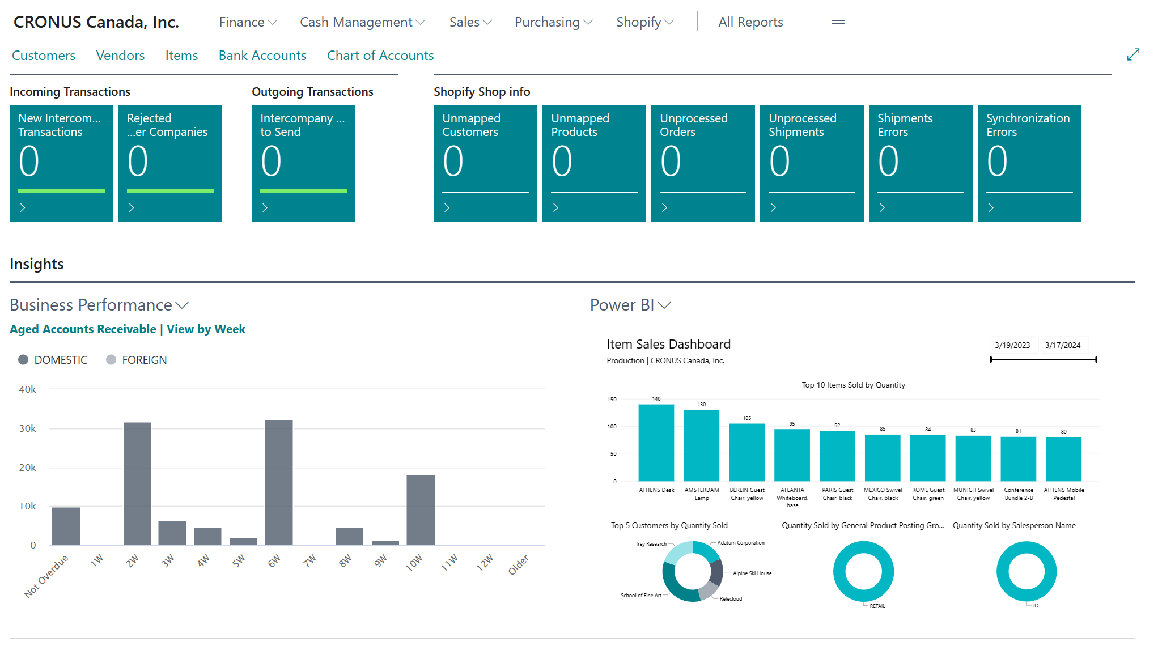Viewport: 1158px width, 646px height.
Task: Select the 2W bar in receivables chart
Action: click(137, 483)
